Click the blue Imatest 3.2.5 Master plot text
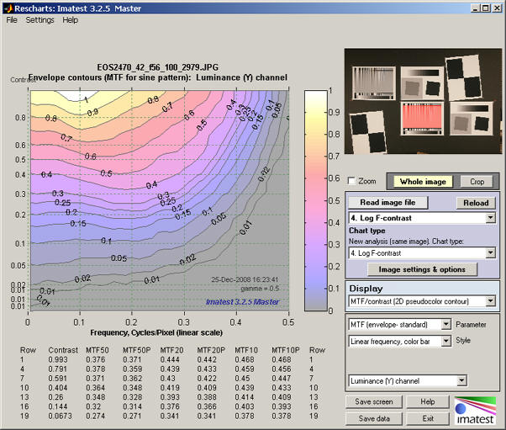Image resolution: width=506 pixels, height=430 pixels. pos(242,302)
